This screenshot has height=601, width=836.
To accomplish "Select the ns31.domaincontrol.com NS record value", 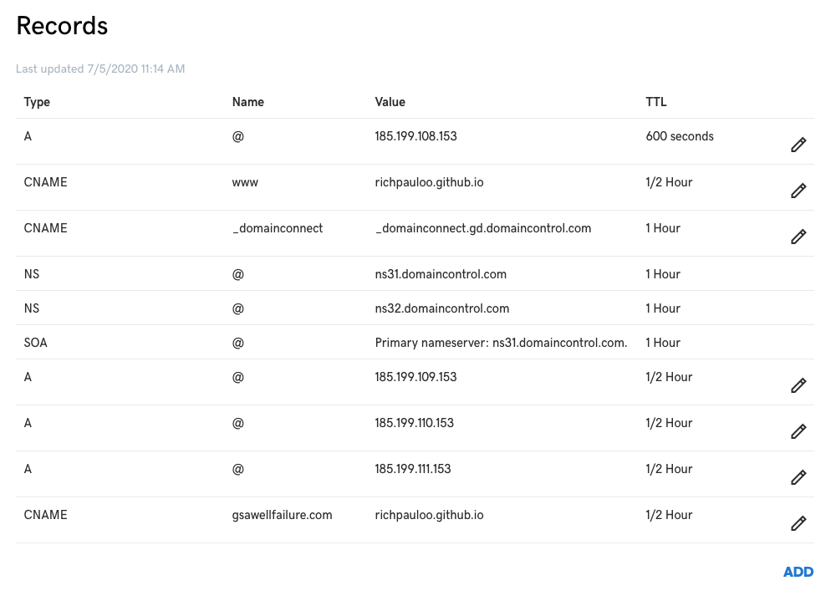I will point(441,274).
